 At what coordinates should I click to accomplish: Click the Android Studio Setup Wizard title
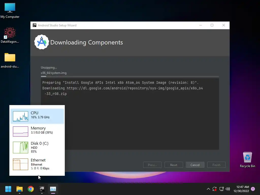click(x=57, y=25)
